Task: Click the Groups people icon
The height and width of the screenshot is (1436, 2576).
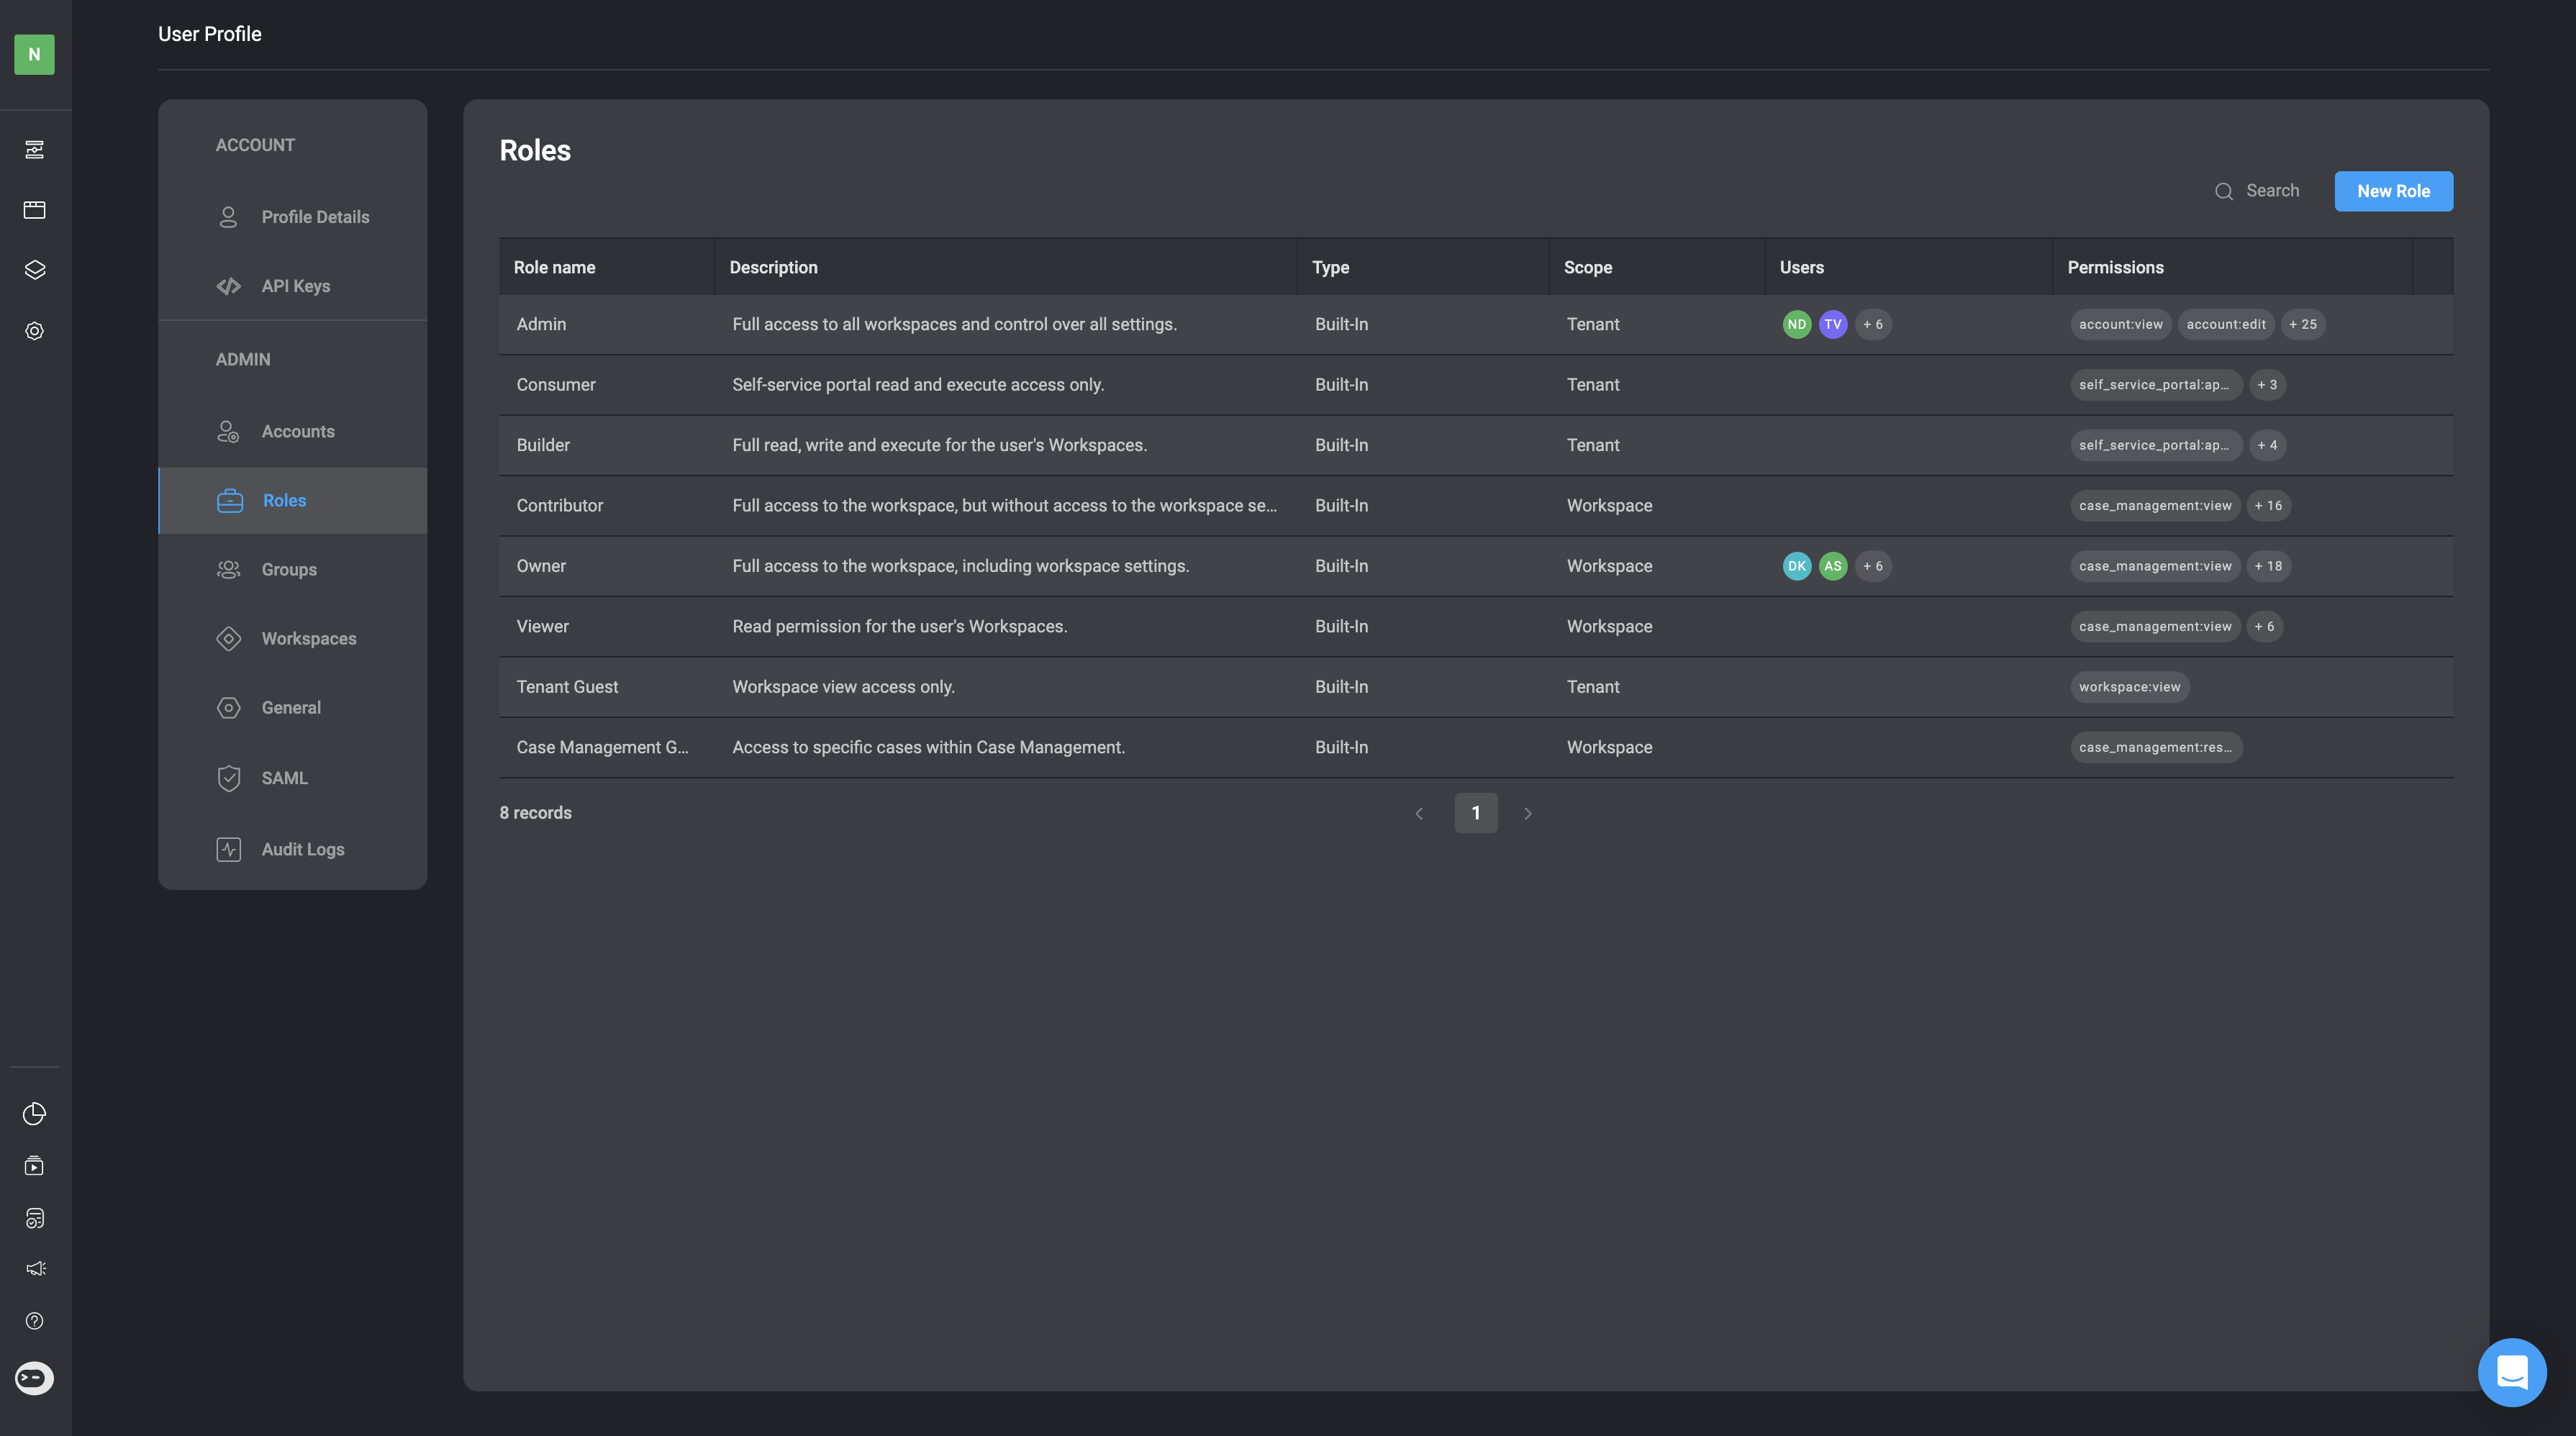Action: [x=228, y=569]
